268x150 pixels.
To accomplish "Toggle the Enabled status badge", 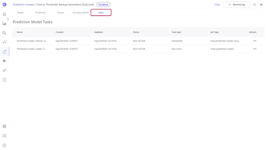I will [x=103, y=5].
